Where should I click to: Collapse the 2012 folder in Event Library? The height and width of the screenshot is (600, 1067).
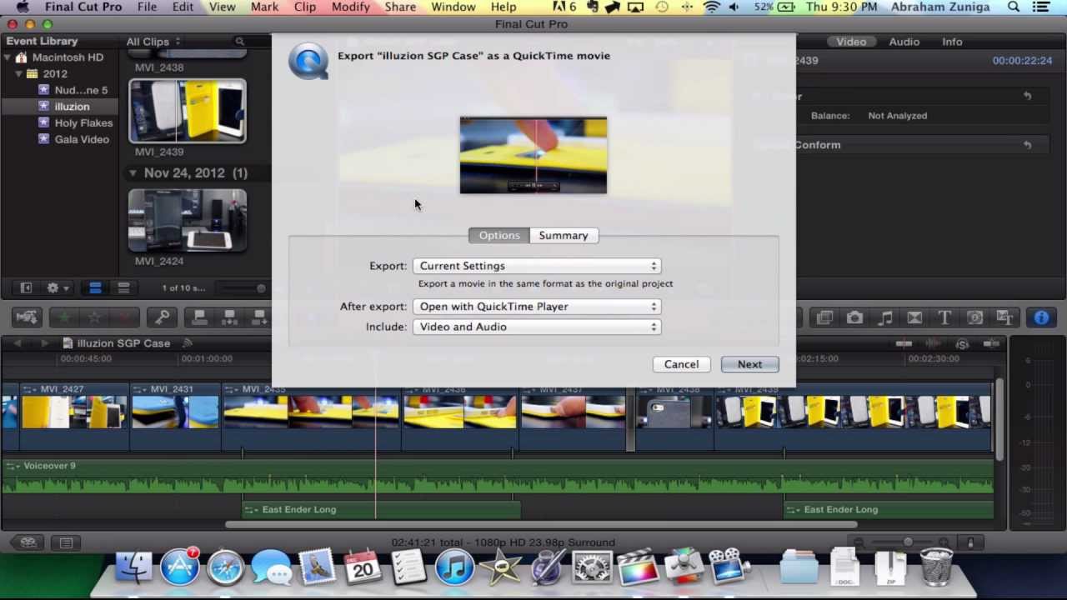18,73
